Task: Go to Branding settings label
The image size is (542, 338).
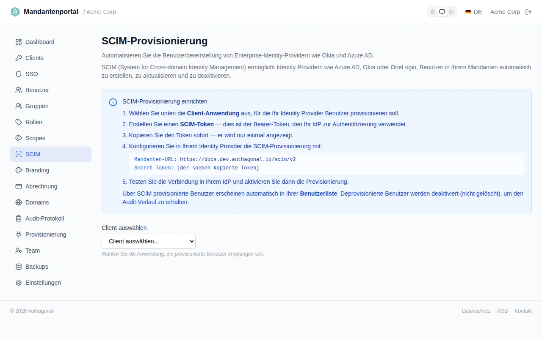Action: click(37, 170)
